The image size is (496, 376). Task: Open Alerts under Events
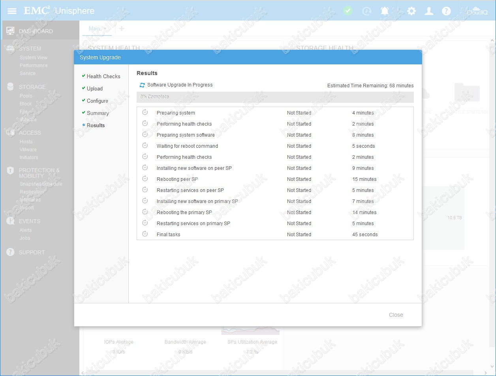coord(26,230)
